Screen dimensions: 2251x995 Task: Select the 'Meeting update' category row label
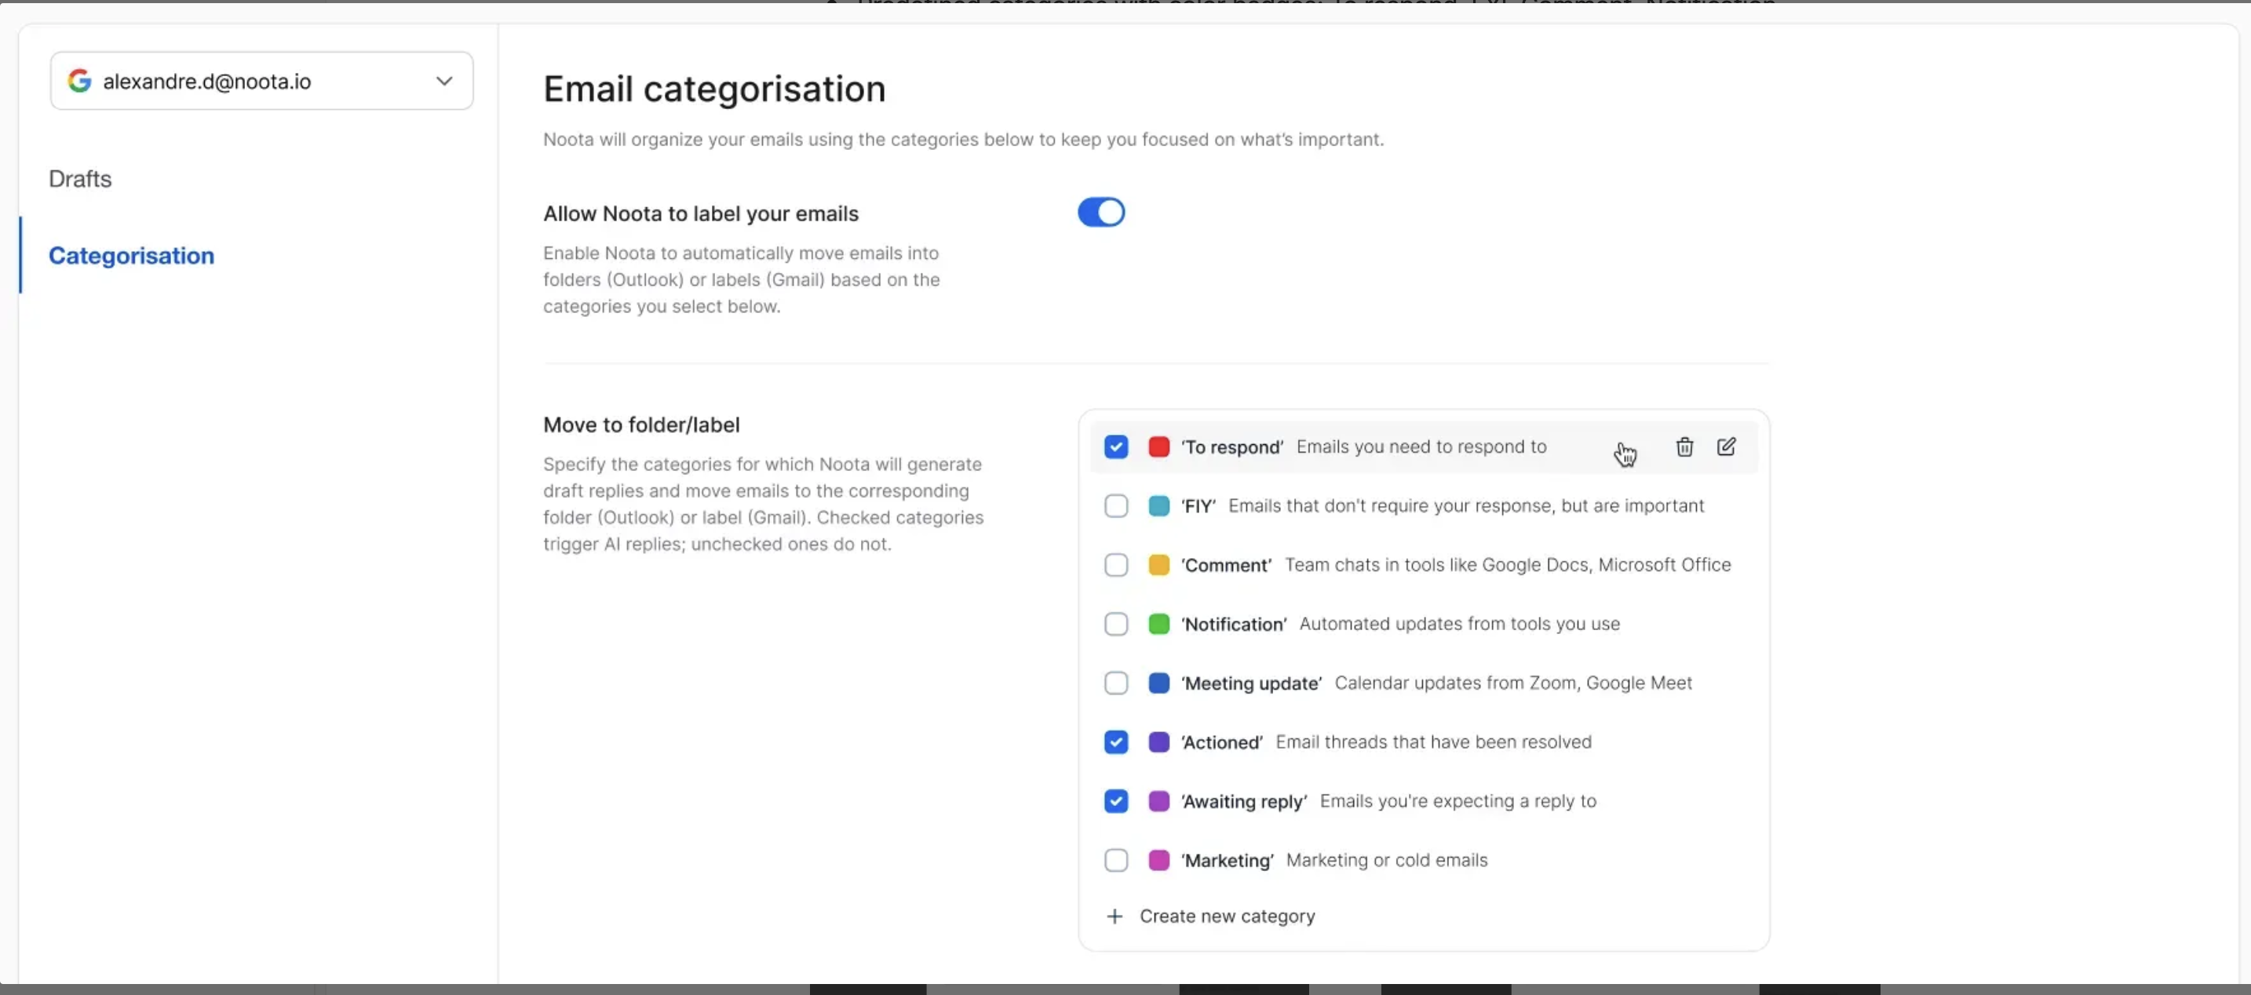(x=1250, y=683)
